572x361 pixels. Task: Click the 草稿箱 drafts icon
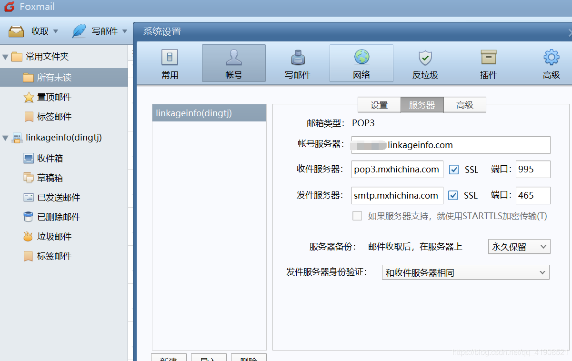(29, 178)
